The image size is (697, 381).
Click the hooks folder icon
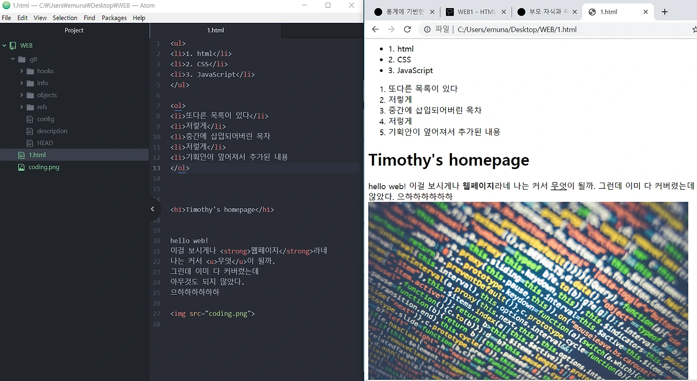pos(30,71)
